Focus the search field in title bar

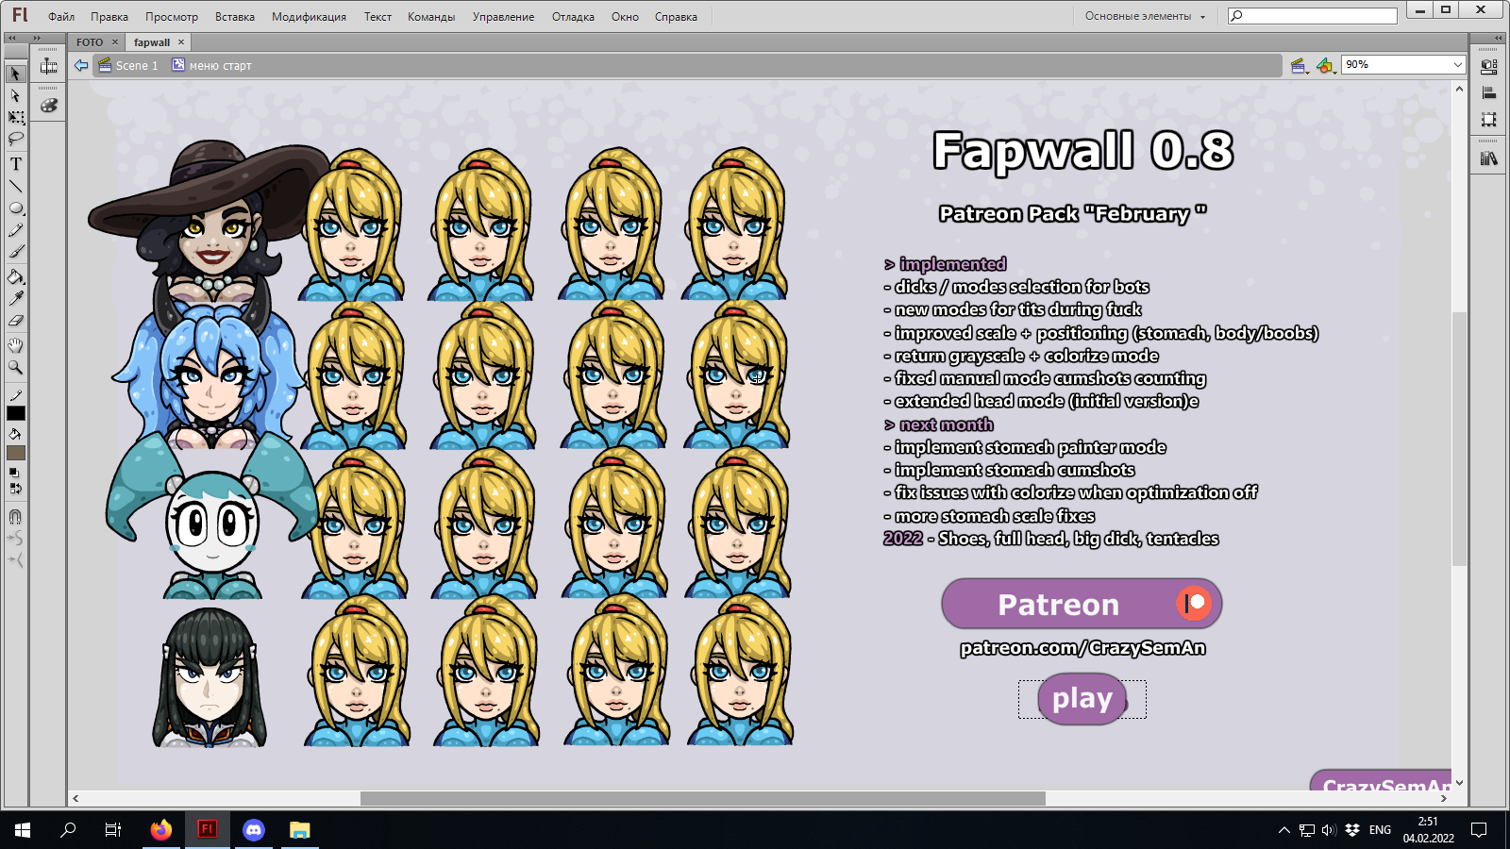1313,16
